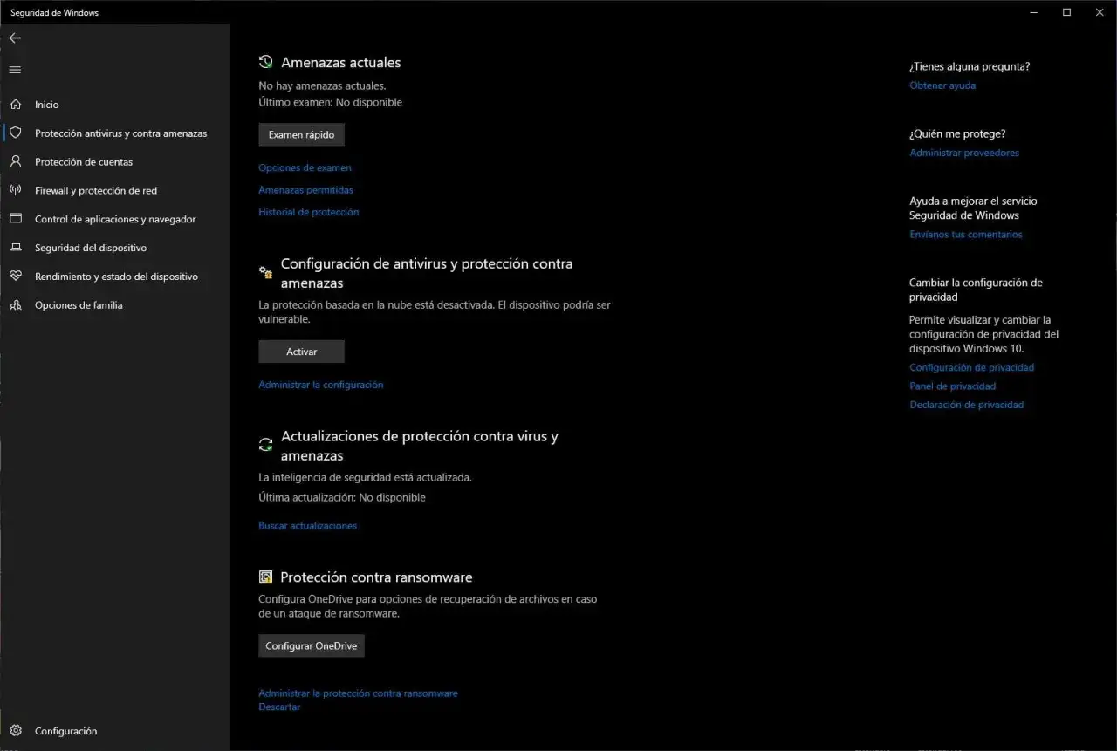
Task: Click the Activar button for cloud protection
Action: pos(302,352)
